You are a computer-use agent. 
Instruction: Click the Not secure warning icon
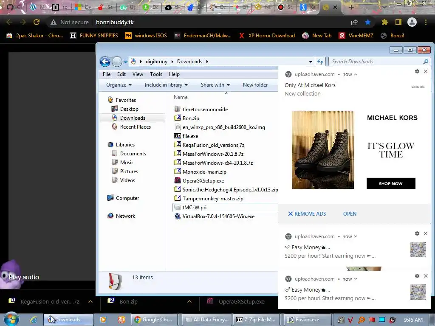pos(54,22)
